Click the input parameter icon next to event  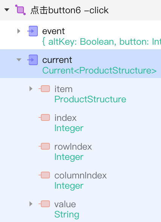click(x=33, y=31)
